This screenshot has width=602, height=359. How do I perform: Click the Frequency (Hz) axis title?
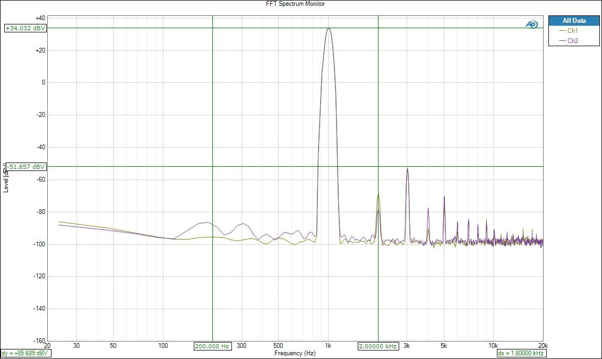(x=295, y=353)
